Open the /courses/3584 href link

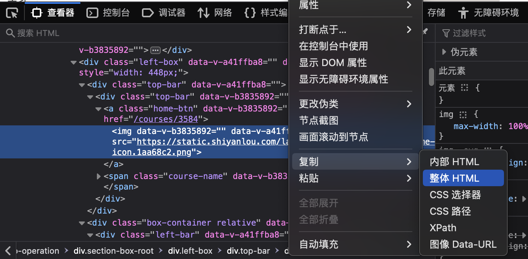tap(166, 119)
